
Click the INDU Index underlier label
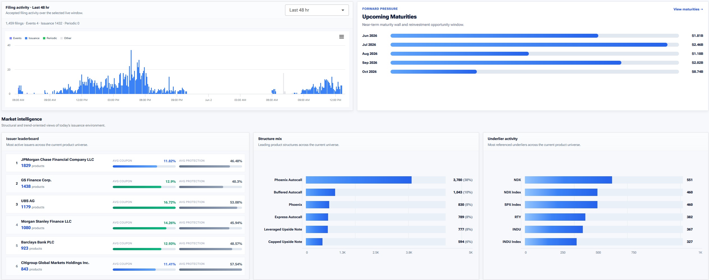click(x=512, y=242)
